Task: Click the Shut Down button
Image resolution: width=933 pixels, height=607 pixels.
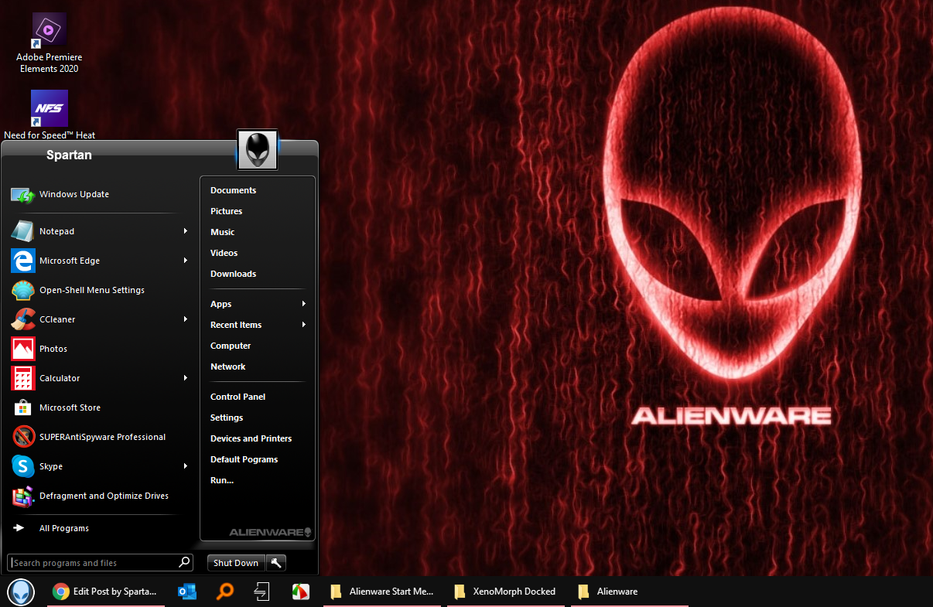Action: [x=236, y=563]
